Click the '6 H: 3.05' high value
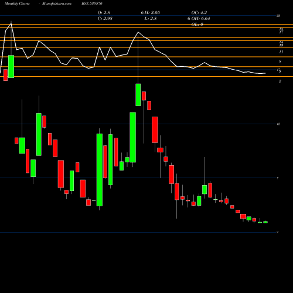The image size is (293, 293). coord(150,13)
